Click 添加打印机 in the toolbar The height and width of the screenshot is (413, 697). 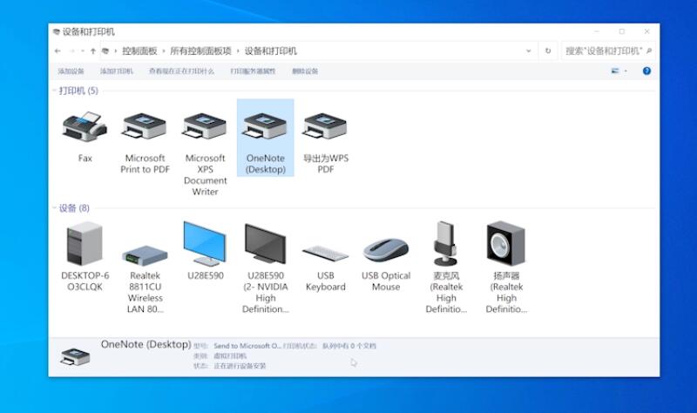(x=117, y=71)
